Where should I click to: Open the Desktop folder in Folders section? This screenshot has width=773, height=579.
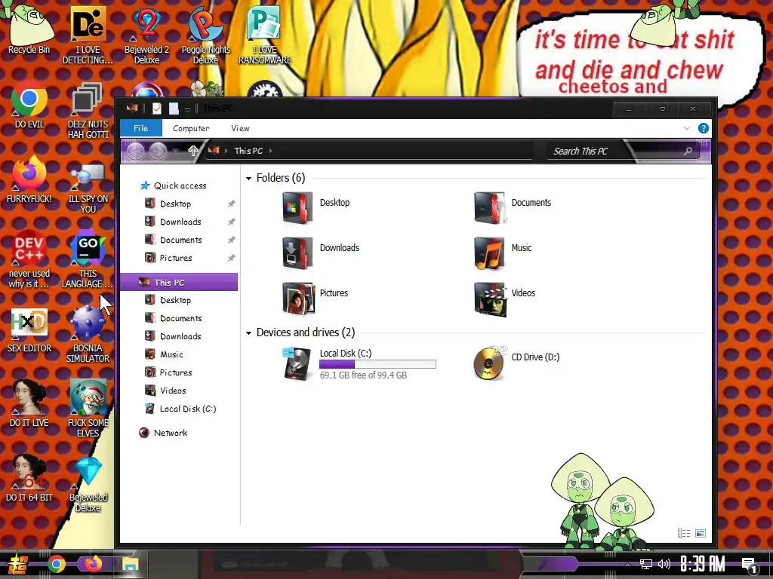point(316,207)
